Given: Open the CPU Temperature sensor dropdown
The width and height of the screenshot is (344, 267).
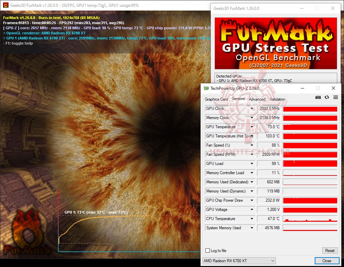Looking at the screenshot, I should point(252,219).
